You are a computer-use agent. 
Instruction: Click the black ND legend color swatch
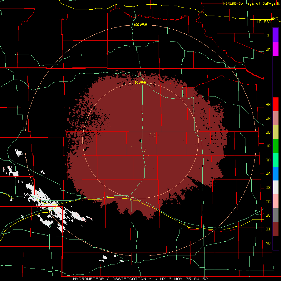[x=276, y=243]
